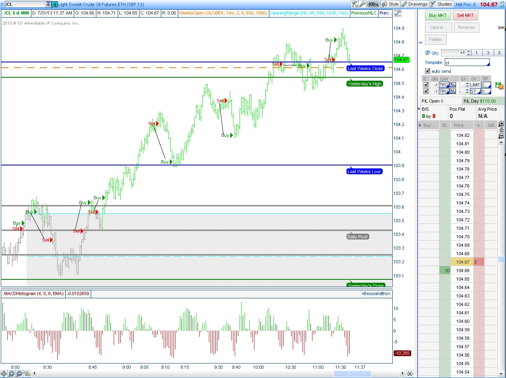Zoom out with the minus magnifier icon
Image resolution: width=506 pixels, height=378 pixels.
[x=19, y=374]
